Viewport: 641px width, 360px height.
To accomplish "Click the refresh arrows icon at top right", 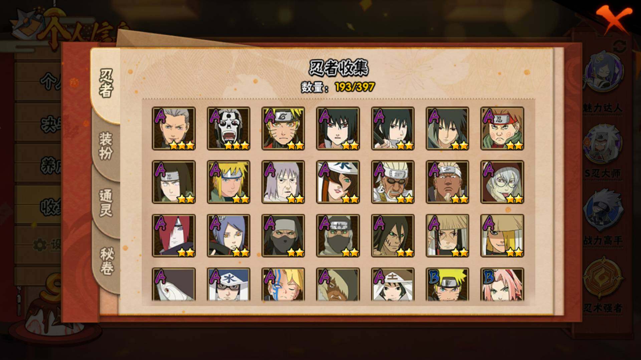I will [620, 47].
